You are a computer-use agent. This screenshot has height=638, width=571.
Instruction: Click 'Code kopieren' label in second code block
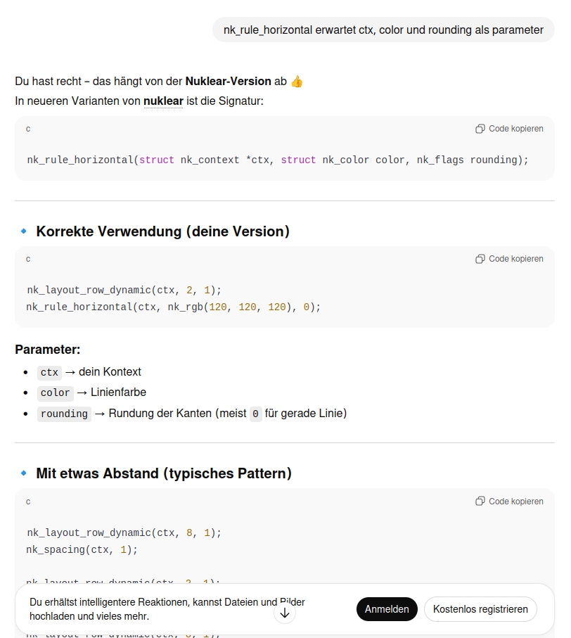tap(515, 259)
